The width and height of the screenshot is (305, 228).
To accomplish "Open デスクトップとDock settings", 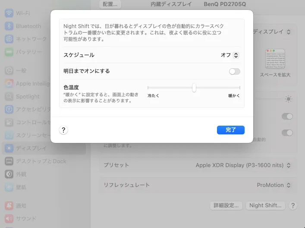I will pyautogui.click(x=44, y=161).
